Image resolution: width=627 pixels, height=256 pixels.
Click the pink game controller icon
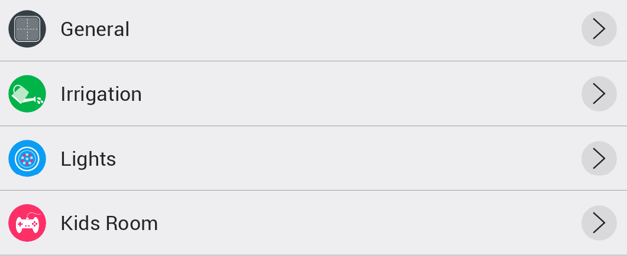click(27, 223)
